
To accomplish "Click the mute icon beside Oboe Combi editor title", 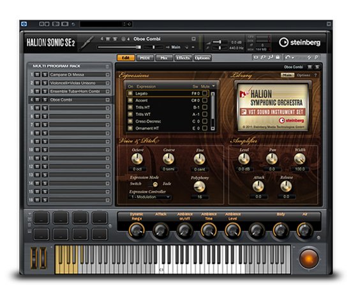I will [310, 67].
